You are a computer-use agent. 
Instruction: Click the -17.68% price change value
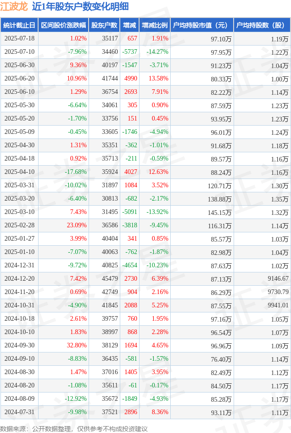(76, 172)
